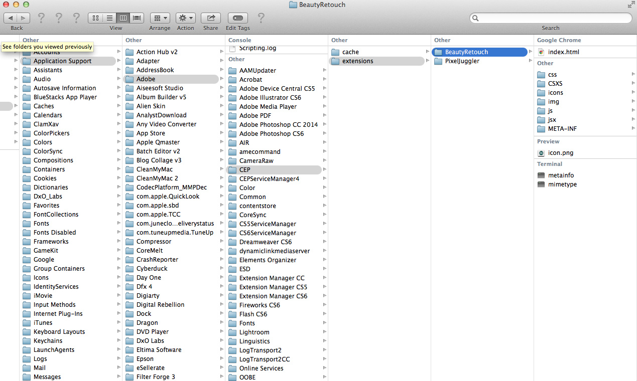Click the Share toolbar icon
The image size is (637, 381).
[x=211, y=18]
